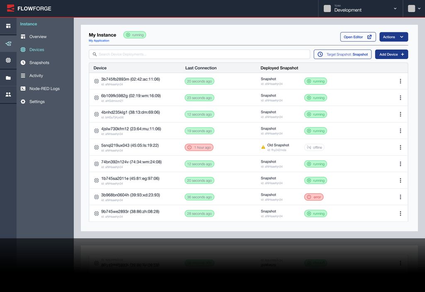Click the Open Editor button
Screen dimensions: 425x292
358,37
